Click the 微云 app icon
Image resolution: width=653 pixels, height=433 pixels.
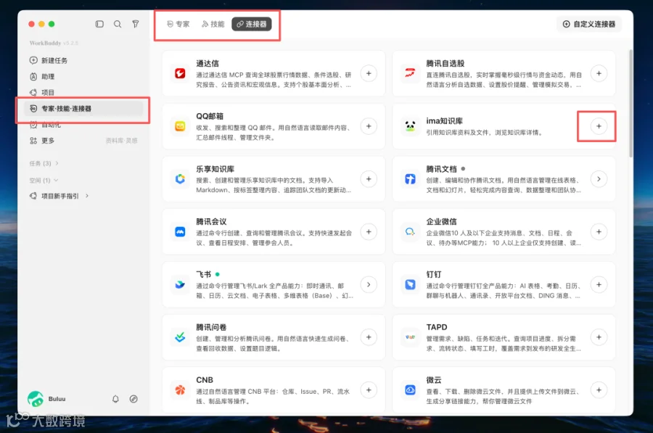(410, 390)
